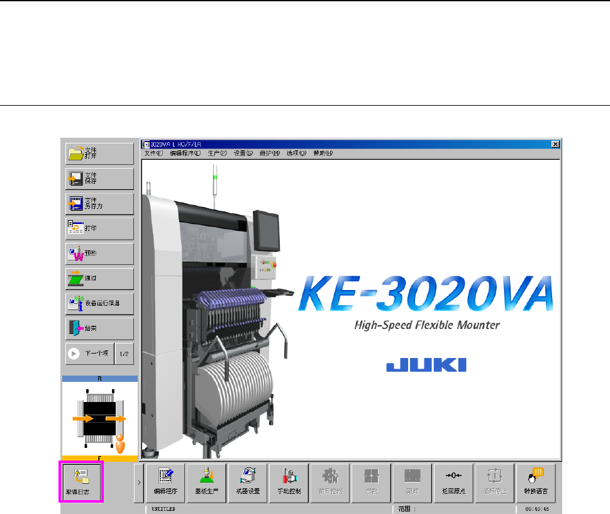Select the 通过 pass-through button
The width and height of the screenshot is (610, 514).
point(99,279)
